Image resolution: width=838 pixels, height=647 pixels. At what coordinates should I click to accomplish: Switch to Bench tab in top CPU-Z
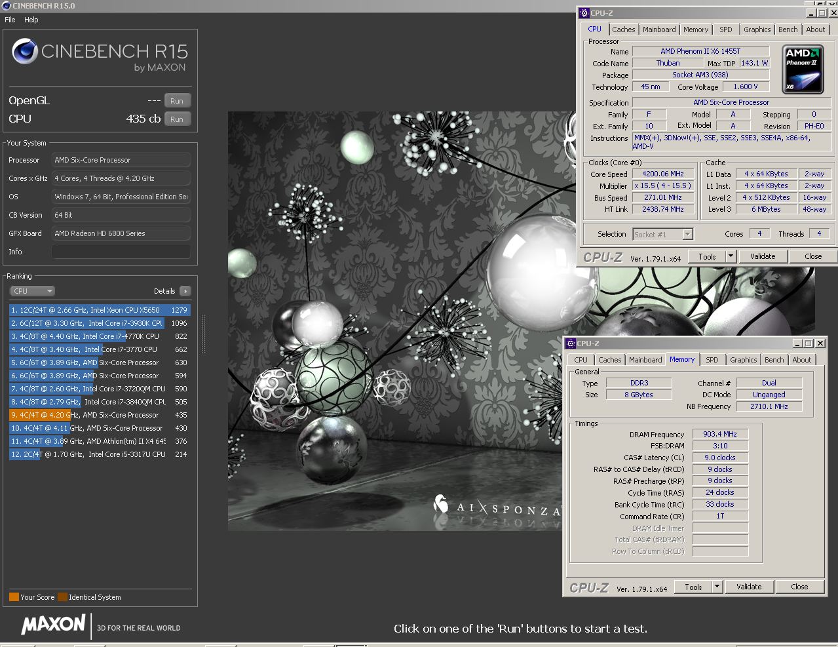tap(788, 29)
